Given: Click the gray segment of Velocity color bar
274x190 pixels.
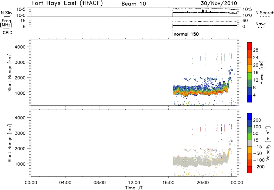Looking at the screenshot, I should point(250,143).
